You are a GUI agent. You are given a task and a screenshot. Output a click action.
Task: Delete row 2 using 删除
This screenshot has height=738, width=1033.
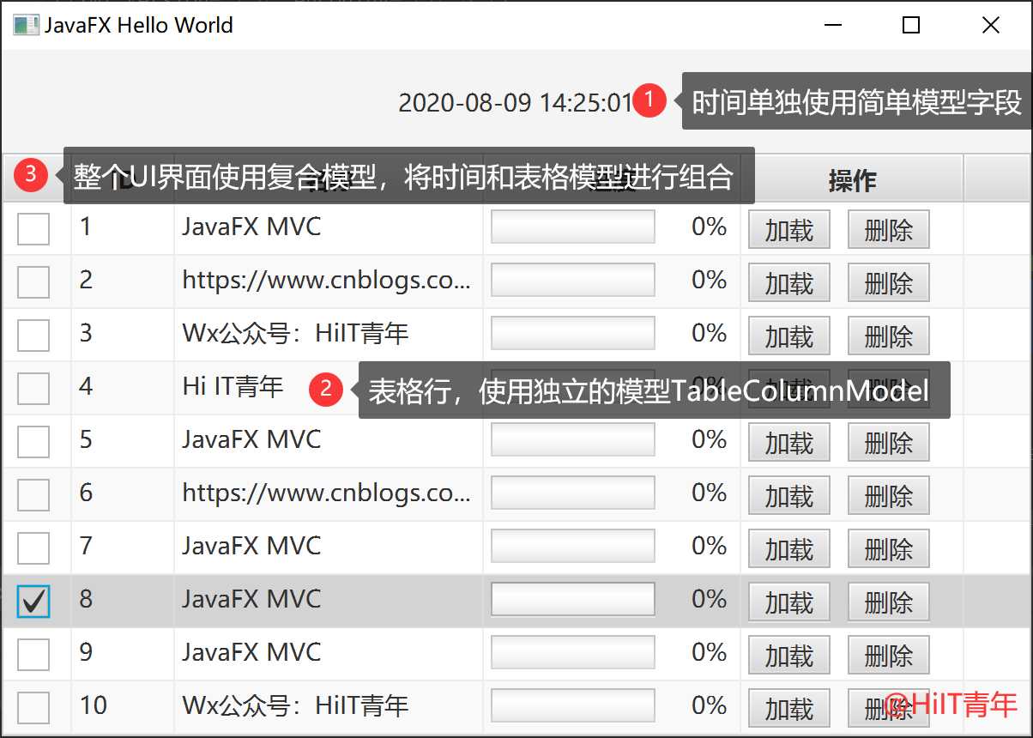[x=888, y=283]
